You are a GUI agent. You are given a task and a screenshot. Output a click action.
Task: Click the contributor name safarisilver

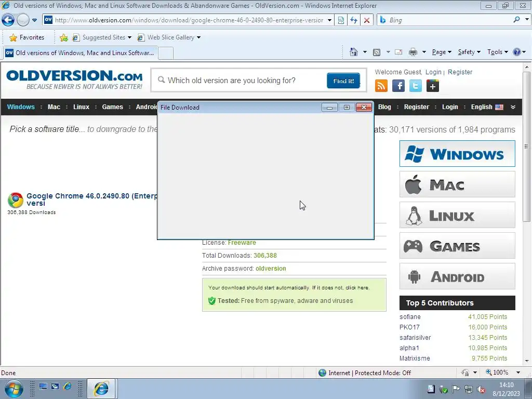tap(415, 338)
